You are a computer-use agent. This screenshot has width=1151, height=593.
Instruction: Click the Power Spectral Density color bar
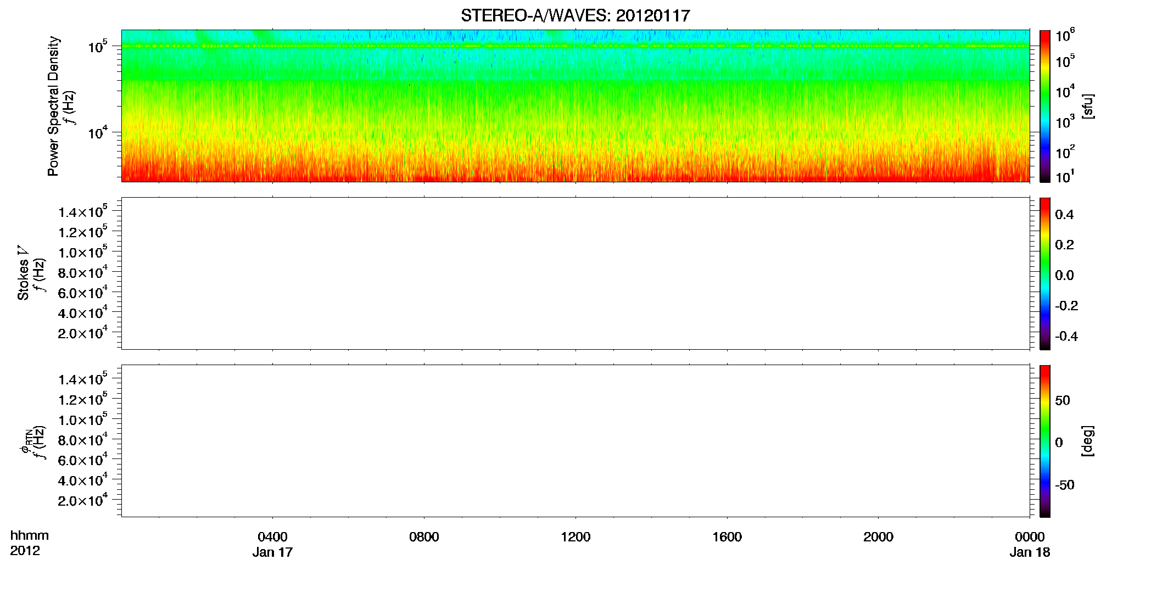[1045, 106]
